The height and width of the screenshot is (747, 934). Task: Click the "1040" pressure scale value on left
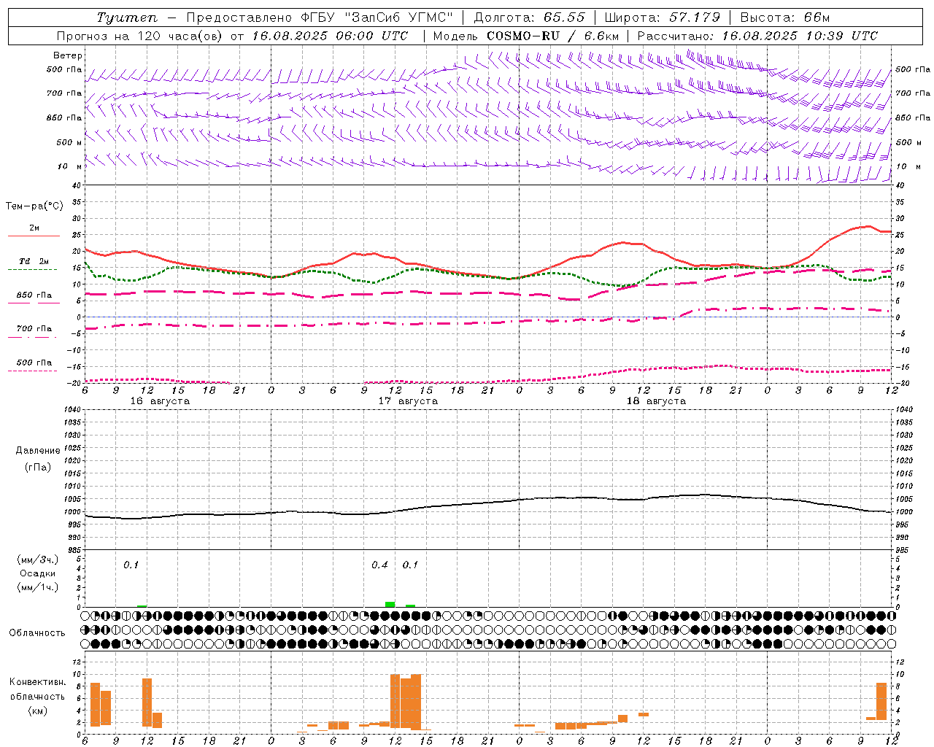(72, 410)
